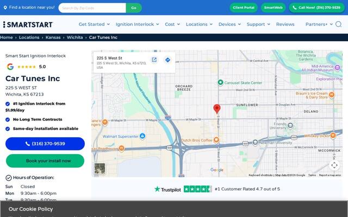
Task: Click the Dutch Bros Coffee marker
Action: pos(216,140)
